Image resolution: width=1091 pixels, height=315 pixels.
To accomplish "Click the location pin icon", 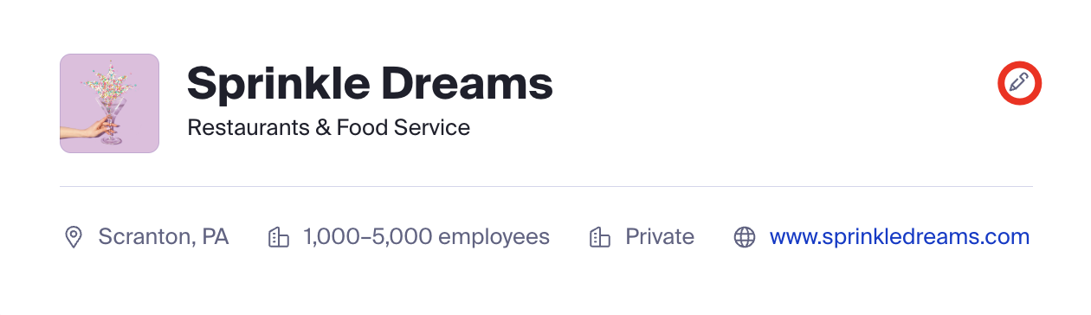I will (74, 237).
